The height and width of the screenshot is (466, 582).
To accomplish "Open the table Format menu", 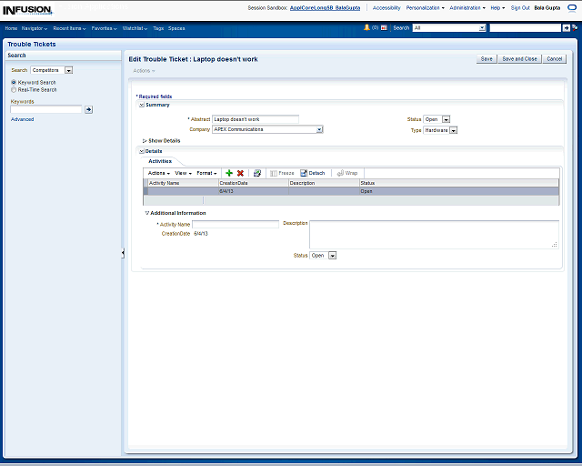I will 206,173.
